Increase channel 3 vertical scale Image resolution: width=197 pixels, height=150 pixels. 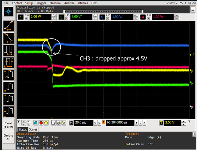pyautogui.click(x=136, y=16)
